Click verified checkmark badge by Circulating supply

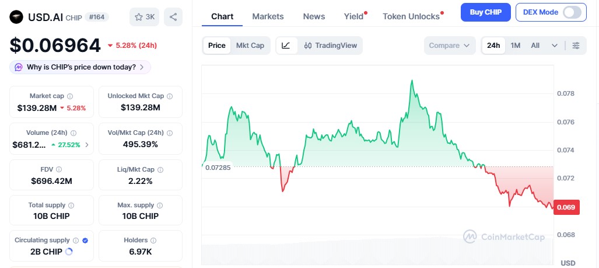[x=85, y=241]
